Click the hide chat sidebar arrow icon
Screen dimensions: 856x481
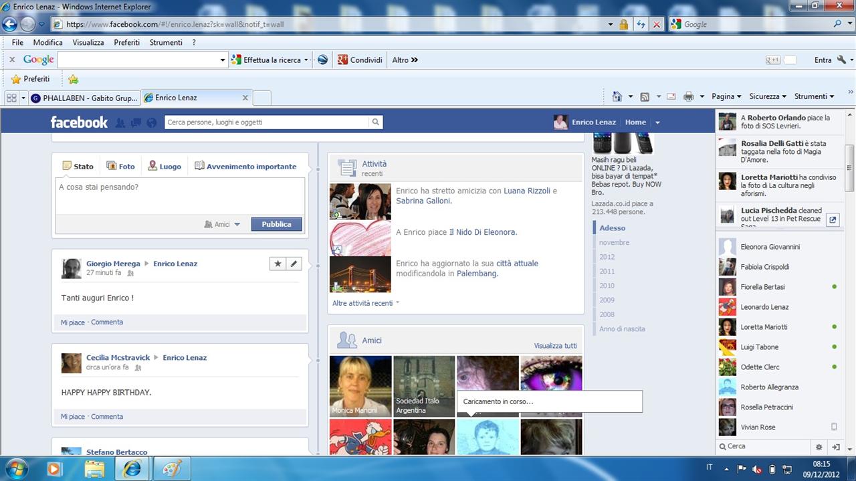[x=835, y=447]
